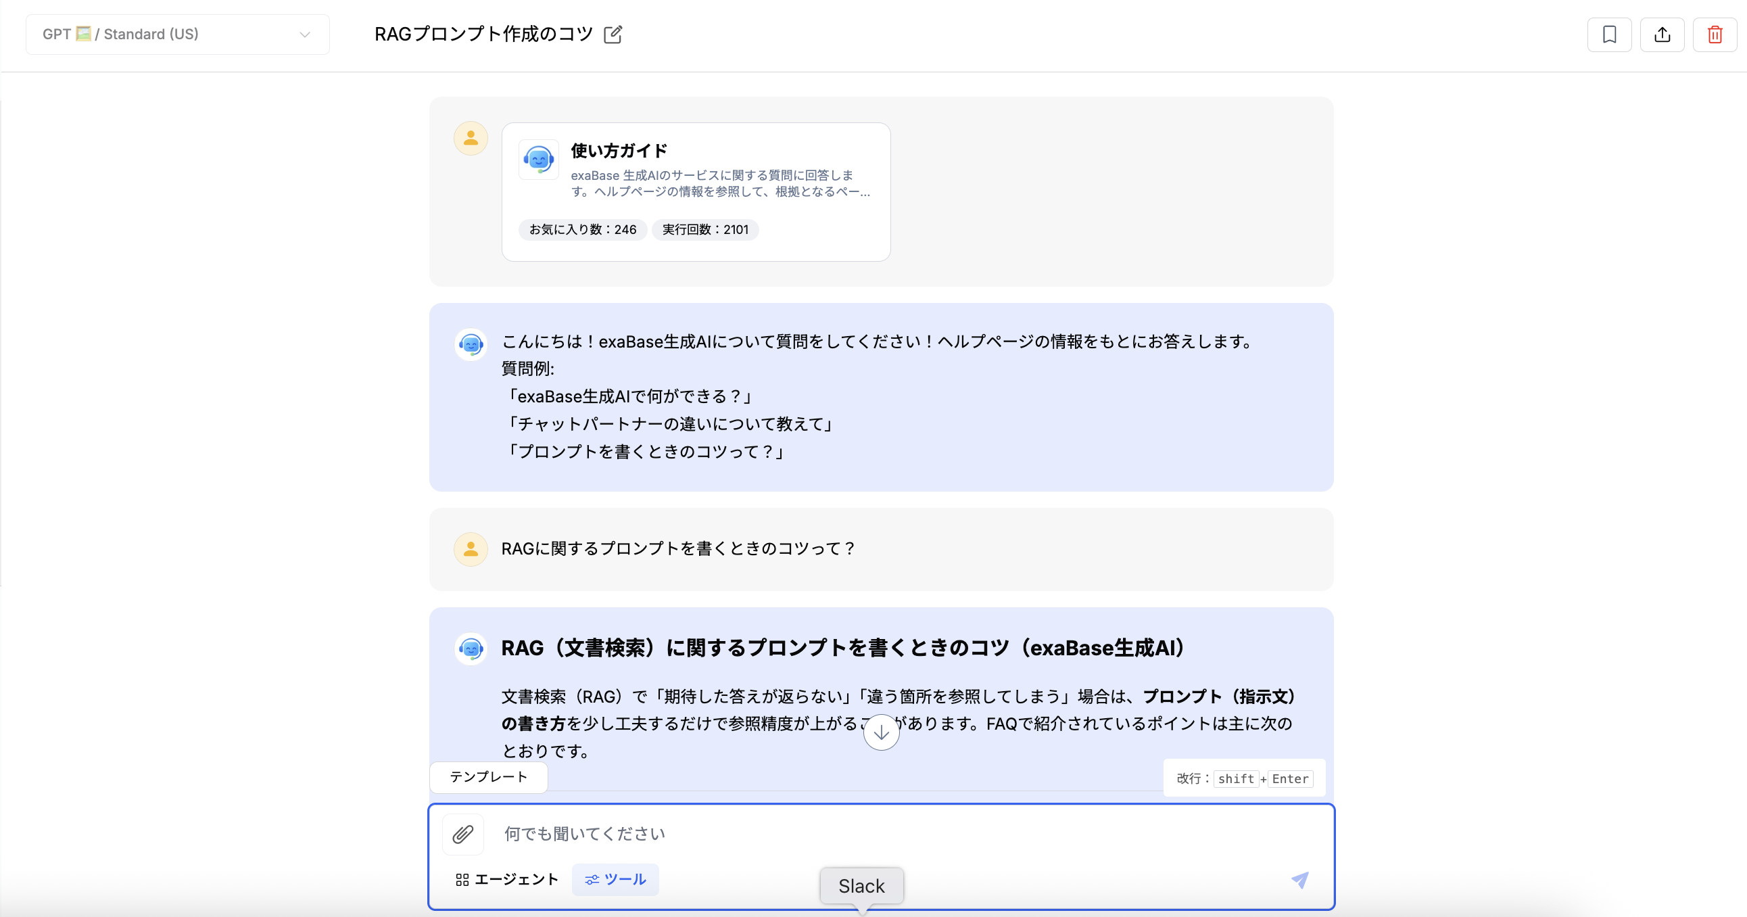Click the sample question 「プロンプトを書くときのコツって？」
The height and width of the screenshot is (917, 1747).
(x=645, y=452)
